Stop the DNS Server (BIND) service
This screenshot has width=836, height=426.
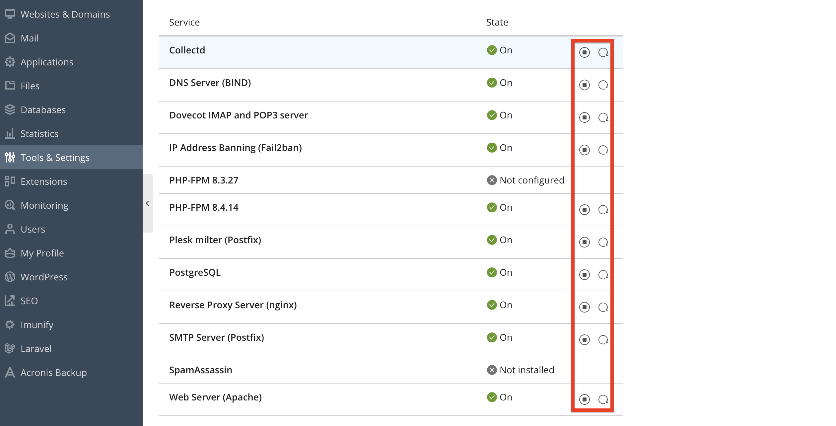(584, 85)
